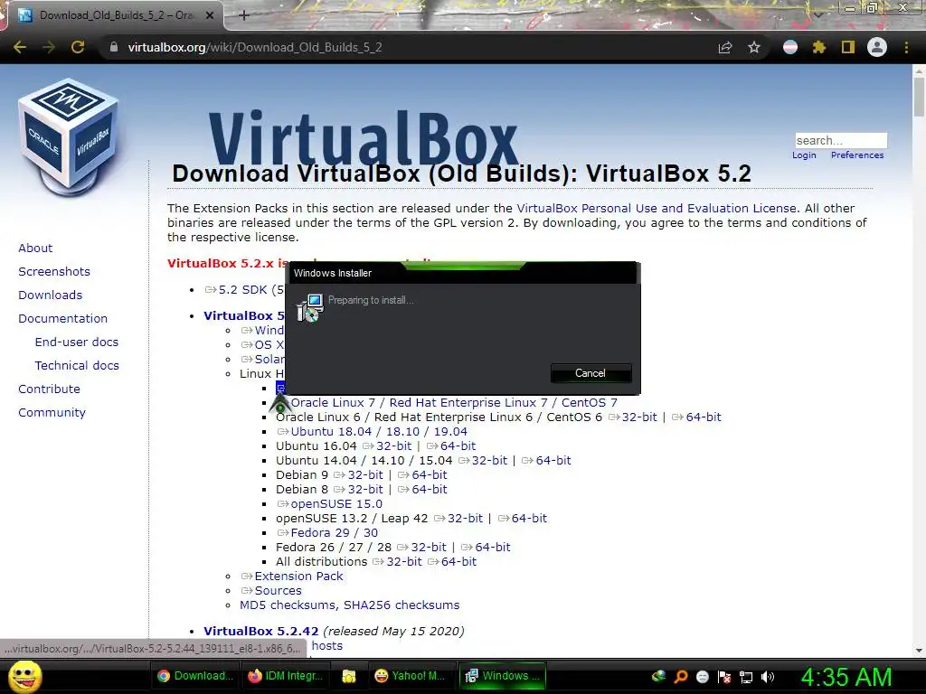The image size is (926, 694).
Task: Switch to IDM Integration Firefox taskbar item
Action: 287,676
